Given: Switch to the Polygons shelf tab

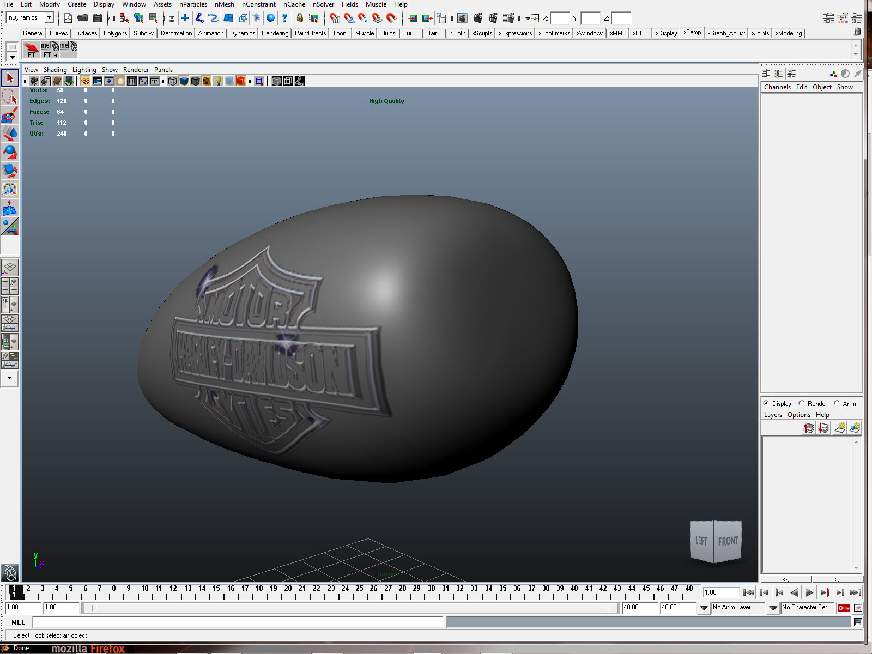Looking at the screenshot, I should [115, 33].
